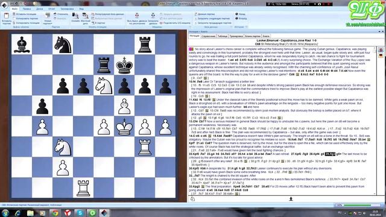Open the Правка ribbon tab

coord(27,9)
